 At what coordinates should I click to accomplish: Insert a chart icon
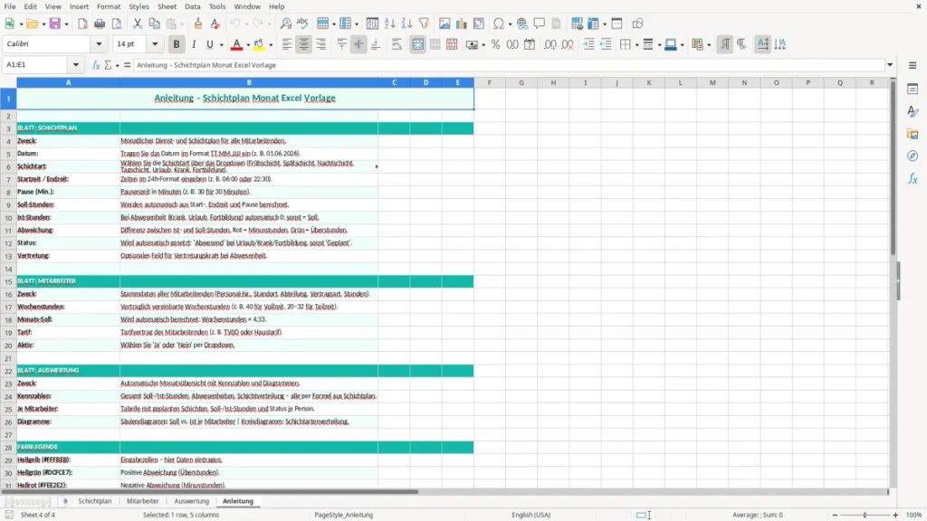(x=462, y=24)
